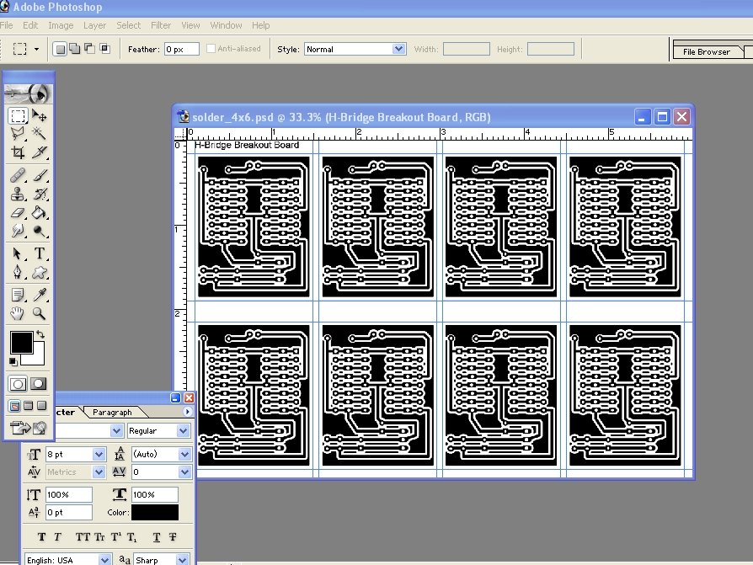Open the Image menu
This screenshot has width=753, height=565.
(x=61, y=25)
